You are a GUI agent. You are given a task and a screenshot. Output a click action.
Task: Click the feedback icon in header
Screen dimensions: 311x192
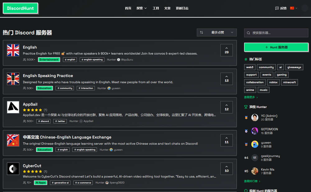click(x=277, y=8)
